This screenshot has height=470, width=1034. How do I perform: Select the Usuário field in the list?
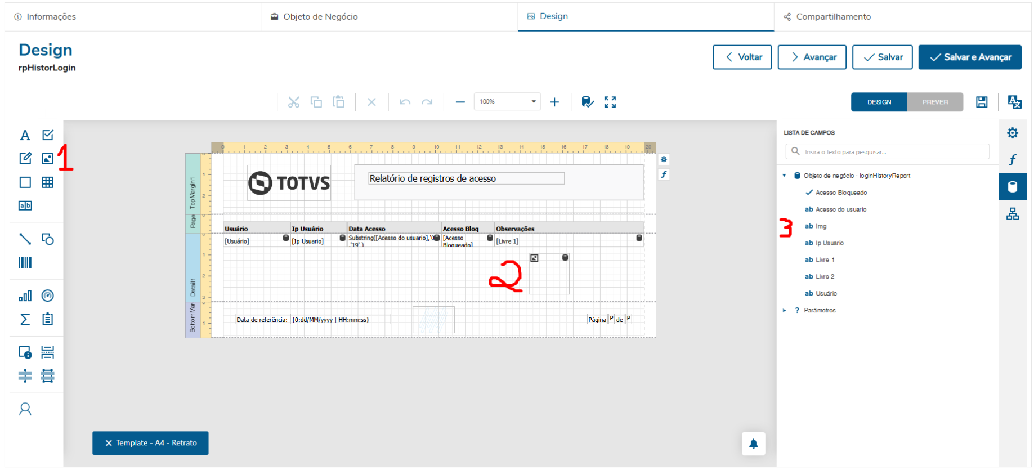(826, 294)
